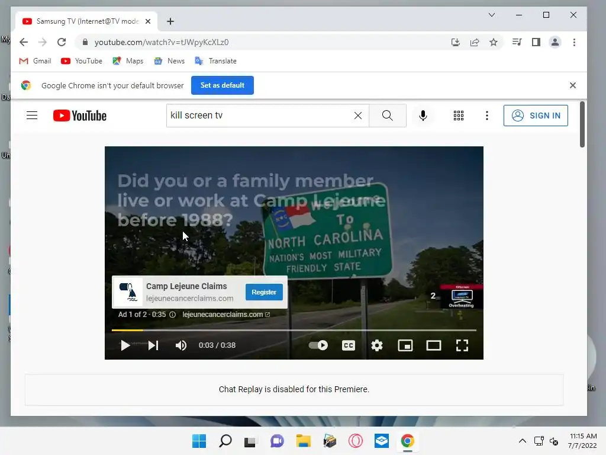
Task: Install YouTube app icon in address bar
Action: pos(456,42)
